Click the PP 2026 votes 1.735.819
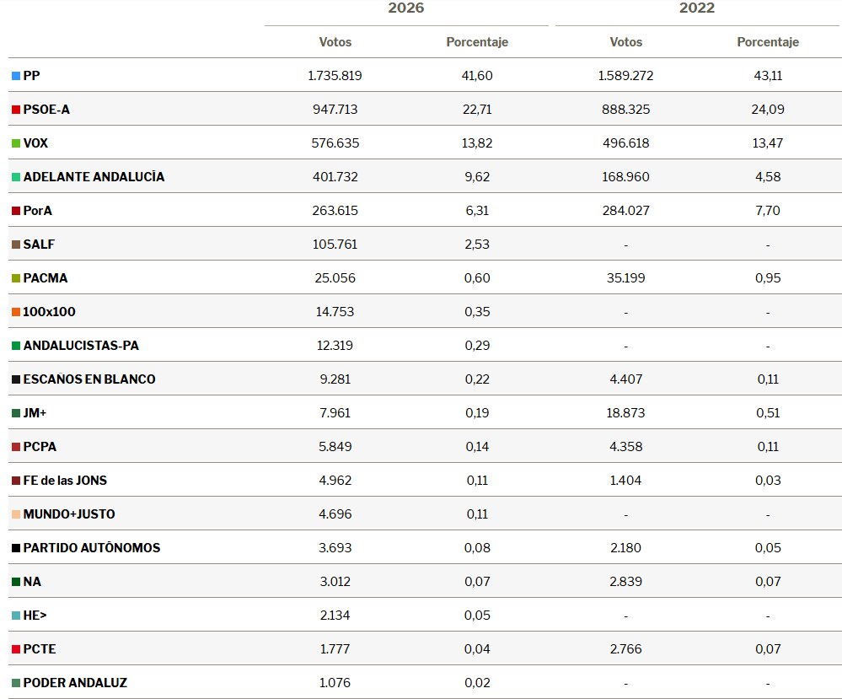 click(x=335, y=76)
